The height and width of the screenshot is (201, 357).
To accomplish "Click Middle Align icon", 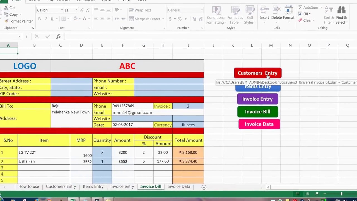I will click(x=102, y=10).
